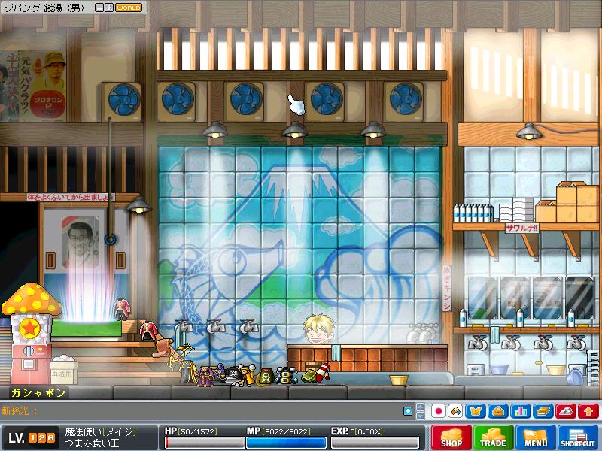The image size is (602, 451).
Task: Open the WORLD map from the minimap bar
Action: pyautogui.click(x=128, y=8)
